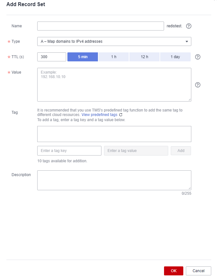Click the help icon beside TTL options

coord(198,57)
